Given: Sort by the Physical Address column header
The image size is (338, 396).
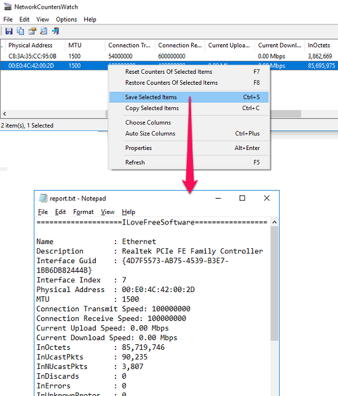Looking at the screenshot, I should pos(35,46).
